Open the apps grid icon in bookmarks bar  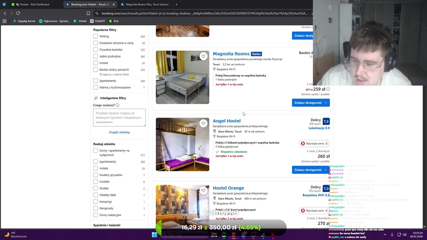4,21
